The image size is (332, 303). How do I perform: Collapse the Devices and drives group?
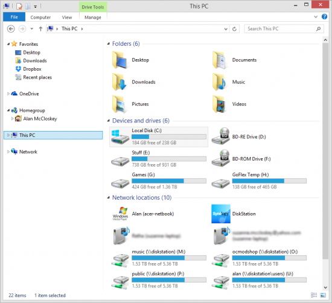(x=109, y=121)
